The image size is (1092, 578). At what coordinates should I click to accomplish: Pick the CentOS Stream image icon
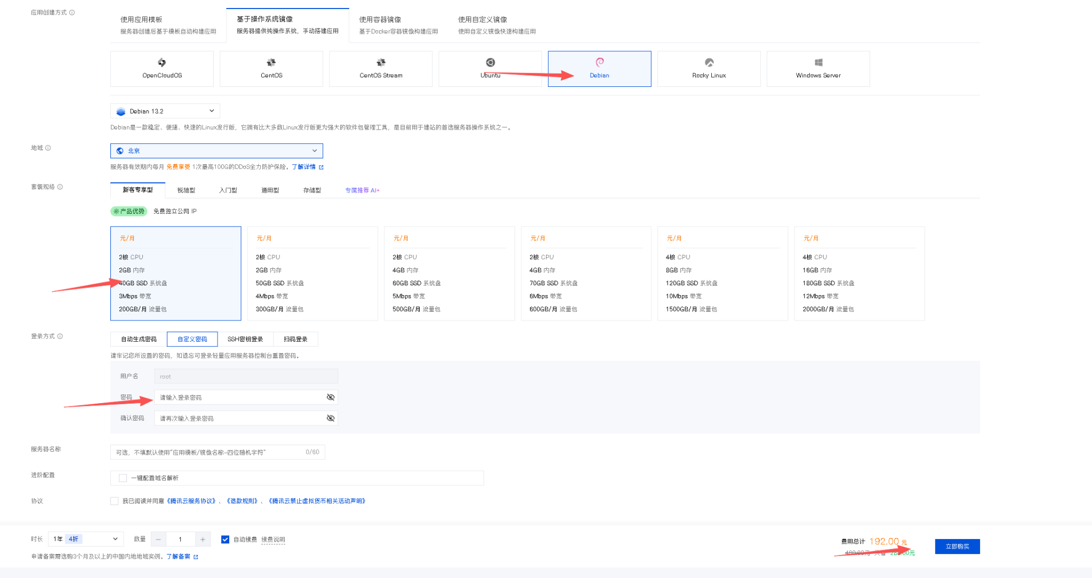381,62
